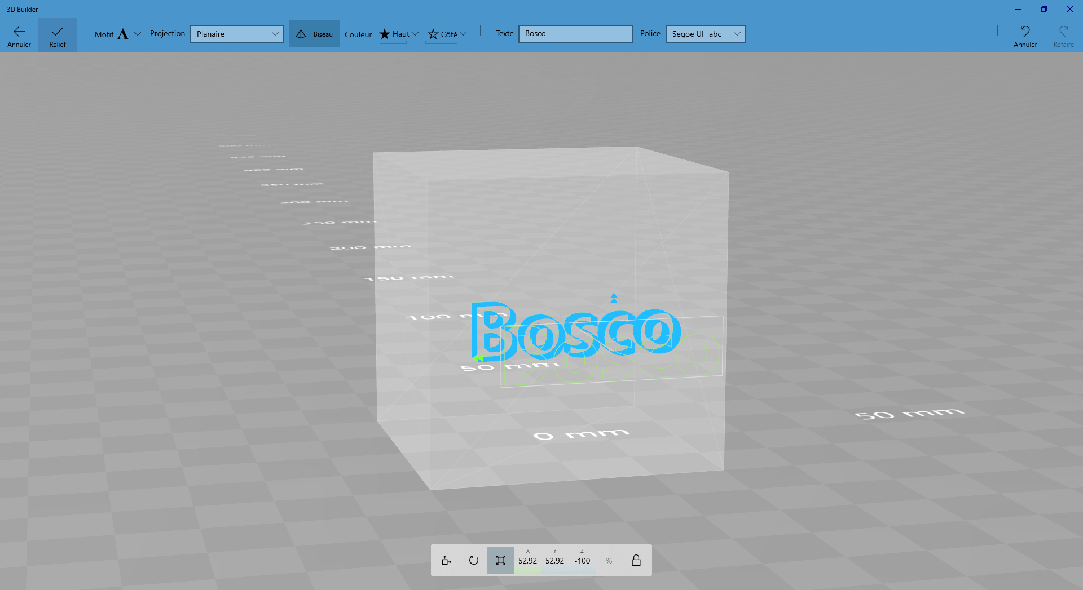The width and height of the screenshot is (1083, 590).
Task: Click the Y dimension value 52,92
Action: (555, 561)
